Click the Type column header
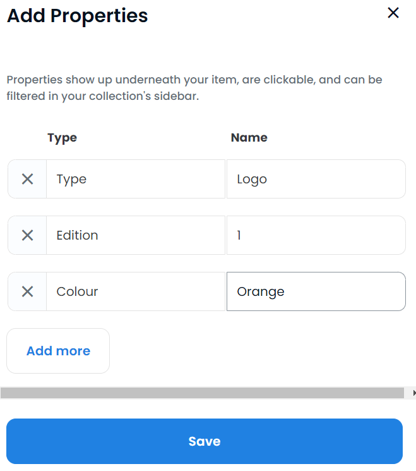The image size is (416, 471). coord(62,137)
